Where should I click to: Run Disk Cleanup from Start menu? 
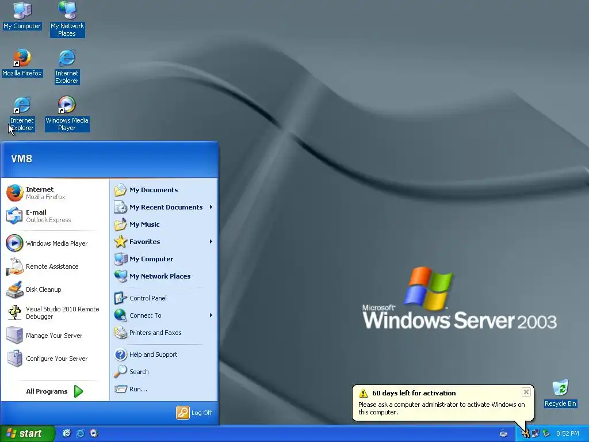pyautogui.click(x=55, y=289)
